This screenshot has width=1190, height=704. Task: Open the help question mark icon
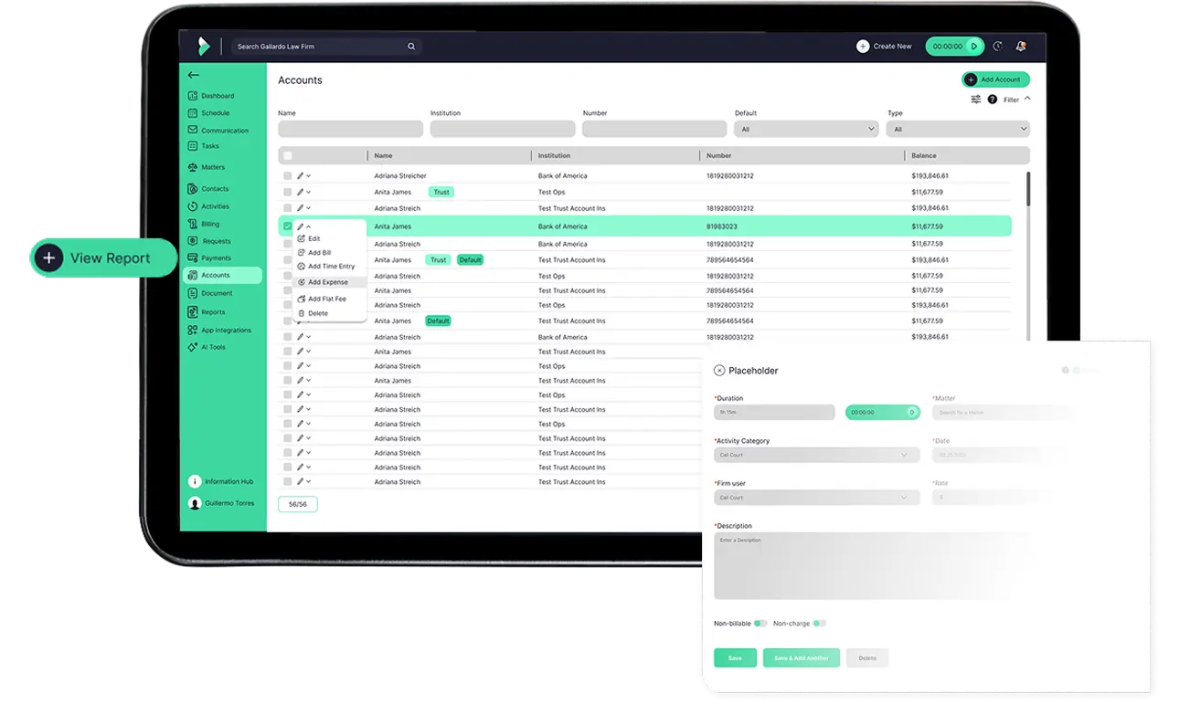coord(993,100)
